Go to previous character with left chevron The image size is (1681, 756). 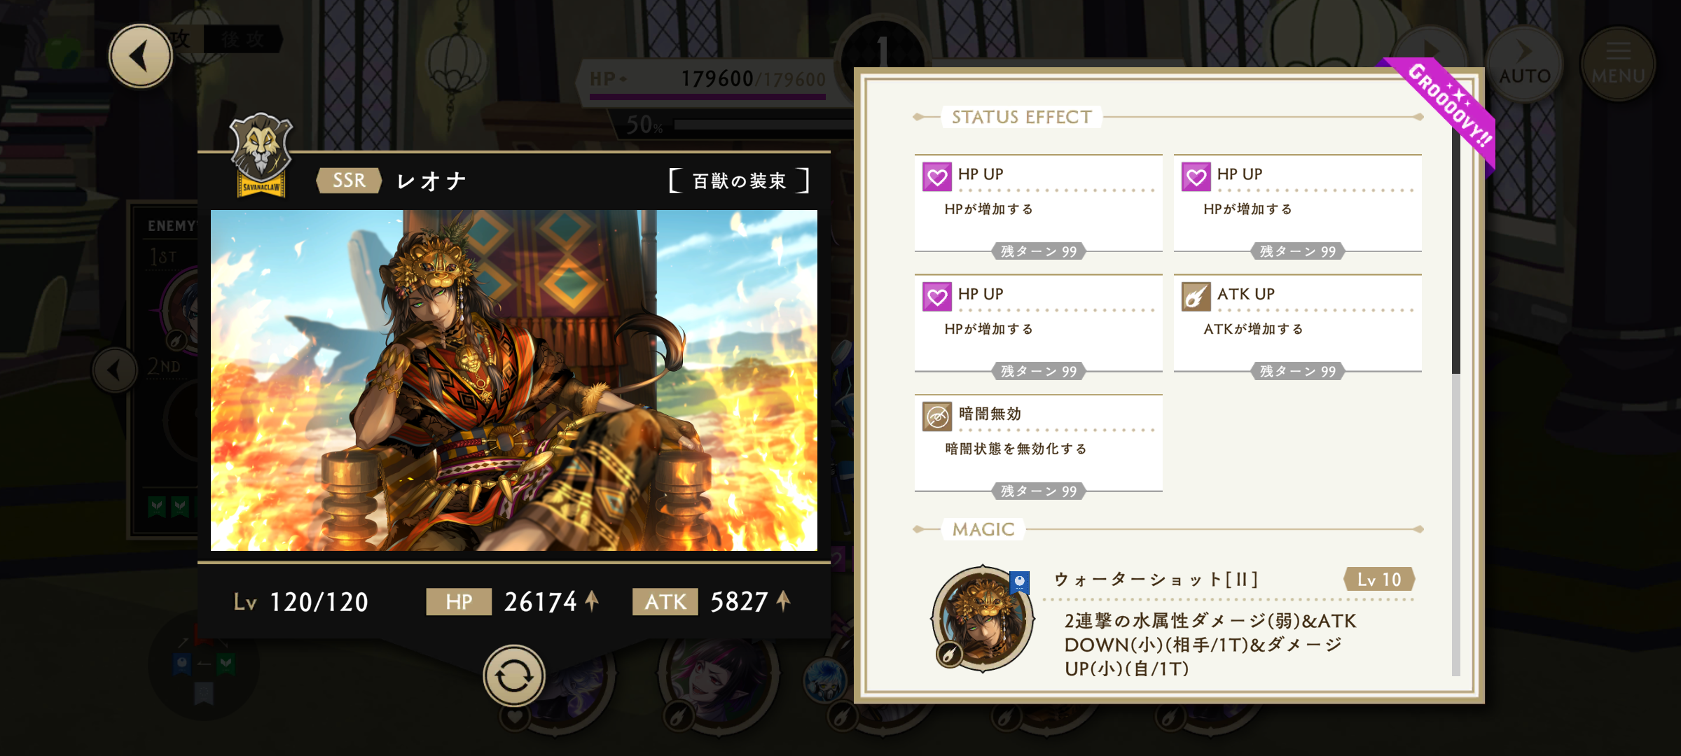click(116, 370)
